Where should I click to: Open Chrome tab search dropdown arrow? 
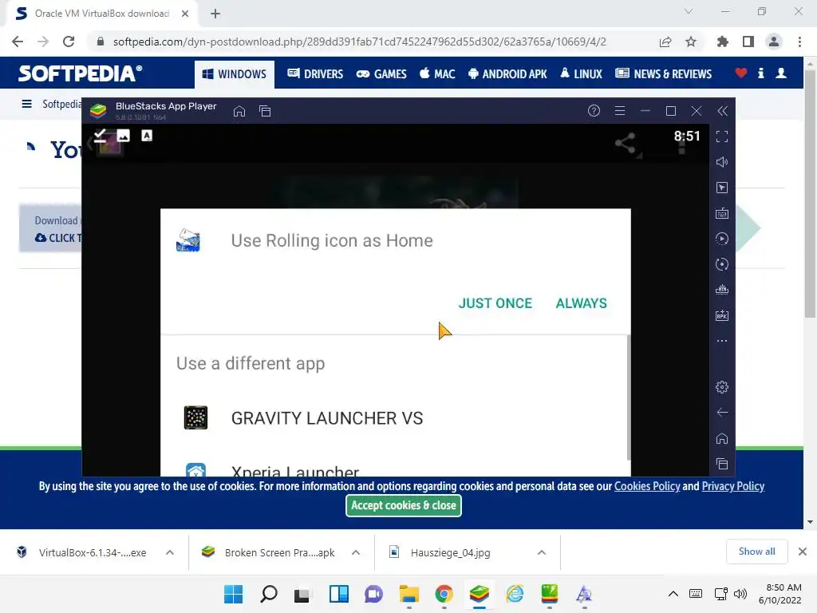pyautogui.click(x=689, y=11)
